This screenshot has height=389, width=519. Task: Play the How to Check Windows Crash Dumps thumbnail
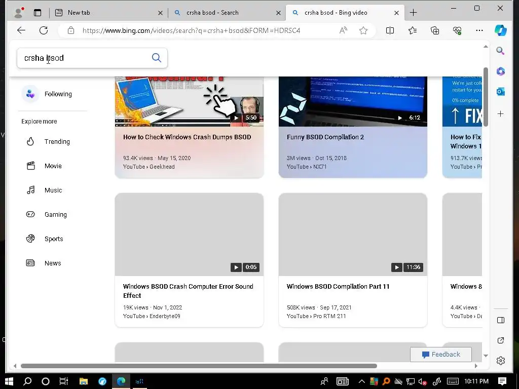(x=190, y=101)
